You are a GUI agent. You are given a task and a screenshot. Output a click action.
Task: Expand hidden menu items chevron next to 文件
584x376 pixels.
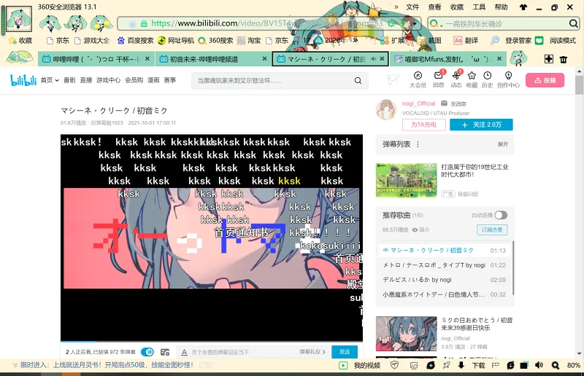click(x=396, y=7)
